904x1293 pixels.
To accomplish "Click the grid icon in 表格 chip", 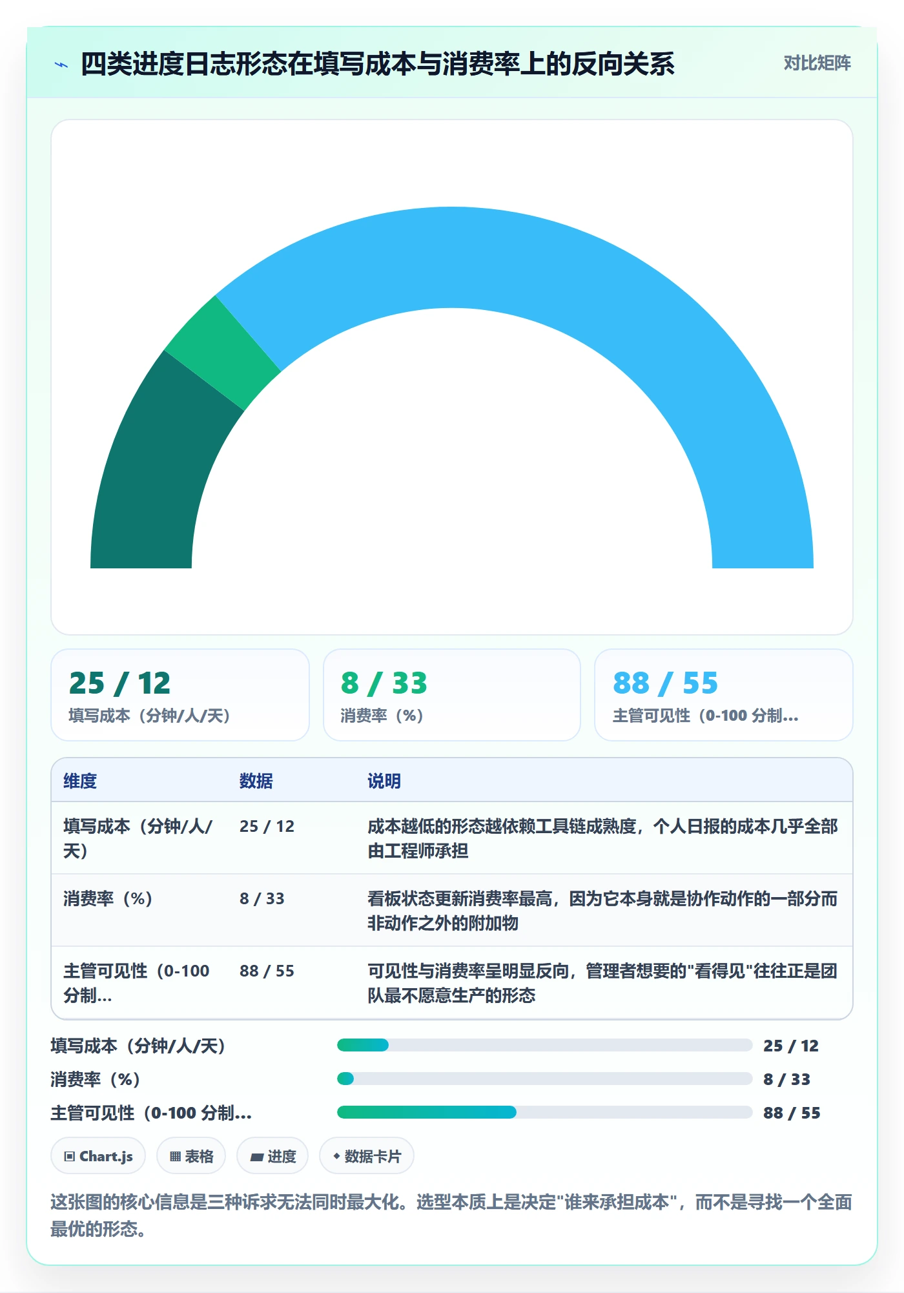I will [175, 1157].
